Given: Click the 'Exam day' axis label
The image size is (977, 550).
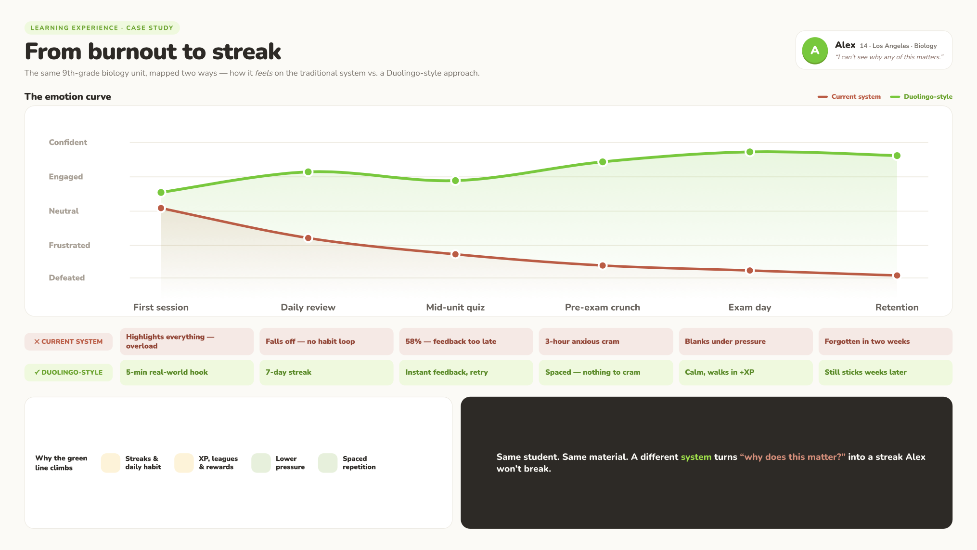Looking at the screenshot, I should pyautogui.click(x=750, y=307).
